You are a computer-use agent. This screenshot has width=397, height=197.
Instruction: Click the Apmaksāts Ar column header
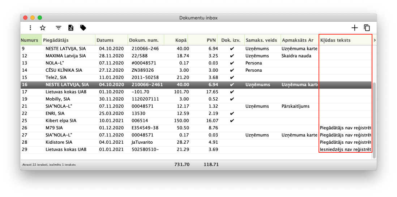click(299, 40)
